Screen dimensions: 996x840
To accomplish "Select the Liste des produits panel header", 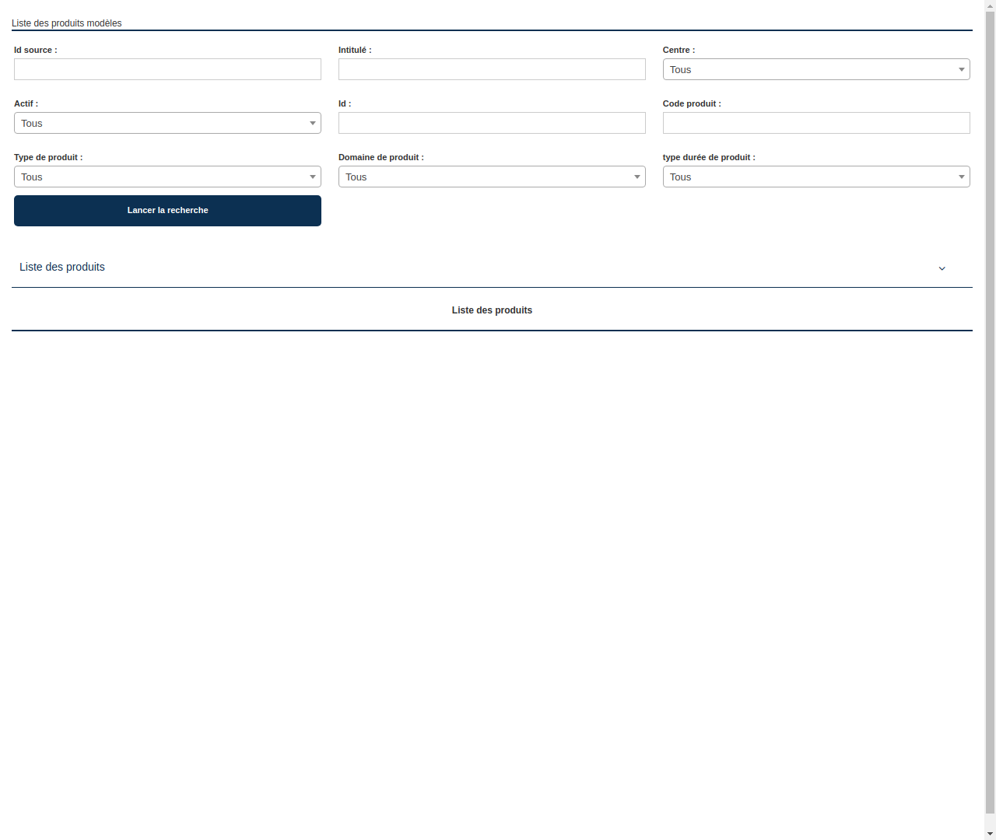I will [x=62, y=267].
